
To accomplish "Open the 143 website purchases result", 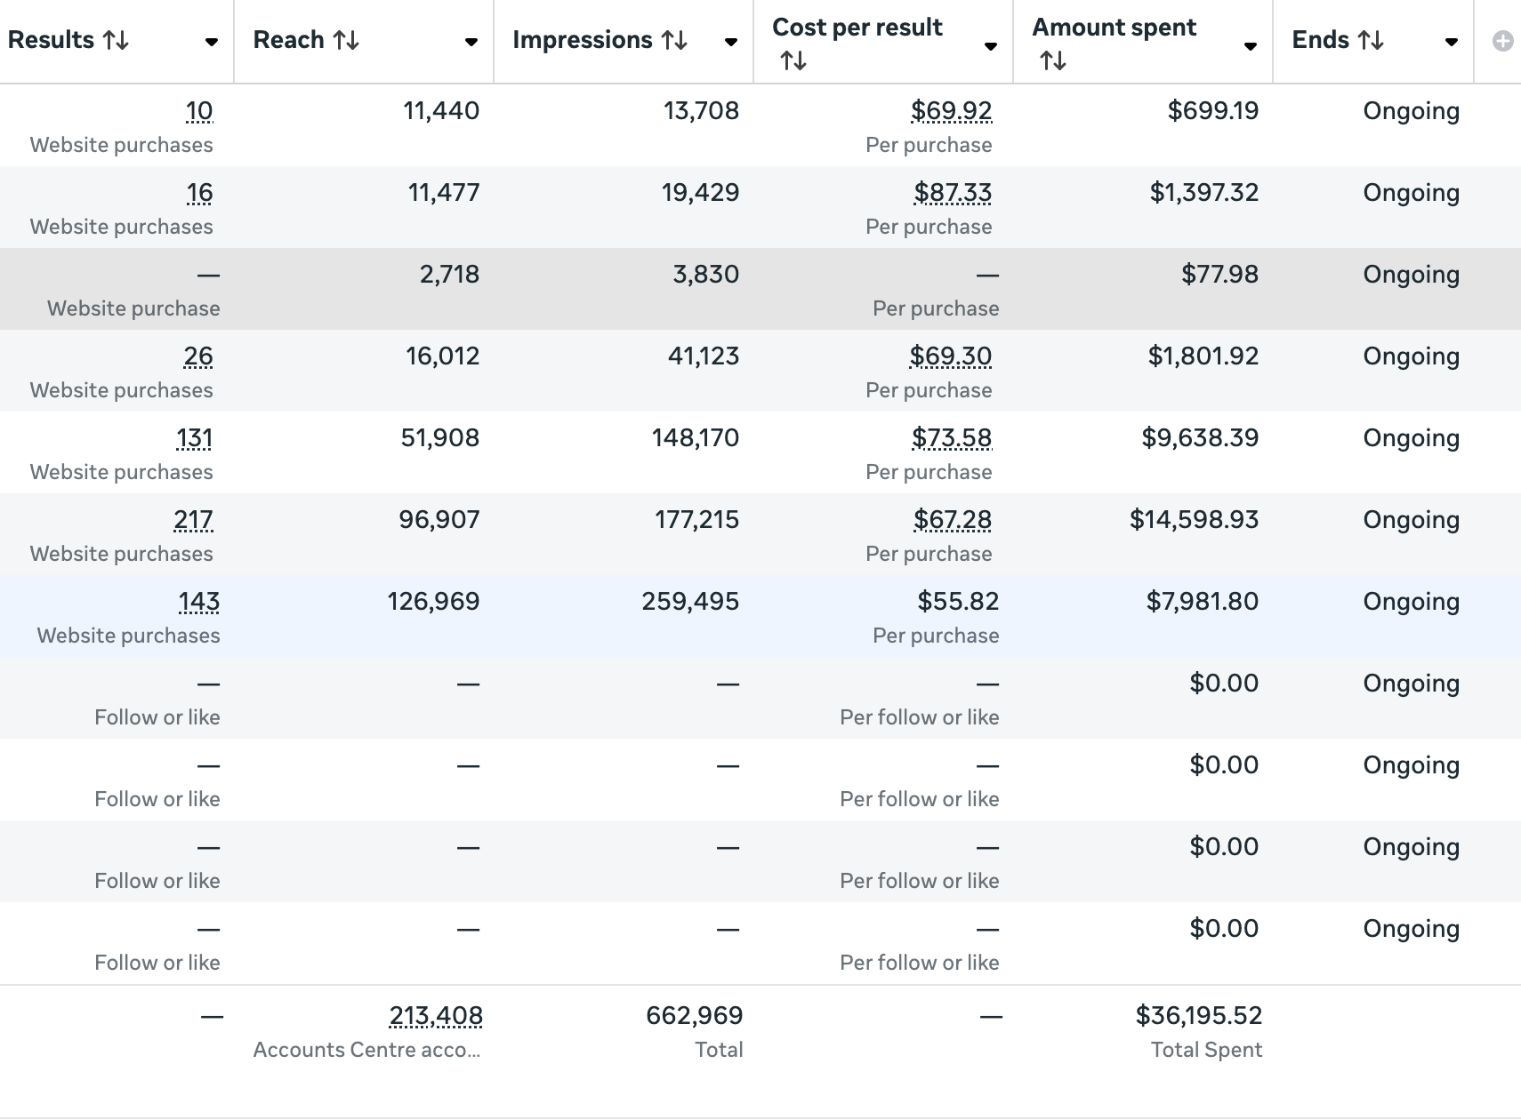I will click(x=199, y=602).
